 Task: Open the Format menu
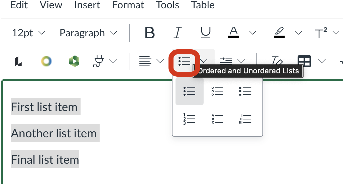pos(128,5)
